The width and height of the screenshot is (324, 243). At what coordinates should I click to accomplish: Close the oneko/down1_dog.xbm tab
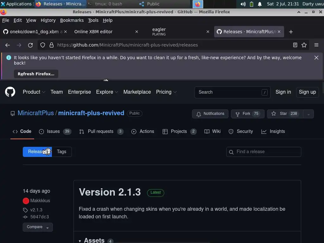(x=65, y=32)
